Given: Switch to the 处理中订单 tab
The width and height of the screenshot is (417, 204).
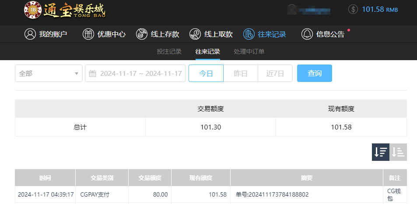Looking at the screenshot, I should tap(249, 51).
